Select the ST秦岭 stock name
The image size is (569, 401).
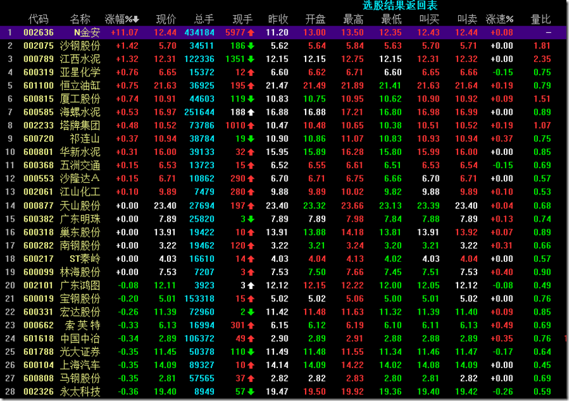click(85, 259)
